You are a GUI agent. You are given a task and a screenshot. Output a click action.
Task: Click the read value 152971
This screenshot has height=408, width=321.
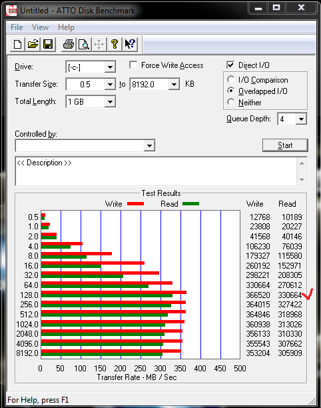tap(290, 266)
